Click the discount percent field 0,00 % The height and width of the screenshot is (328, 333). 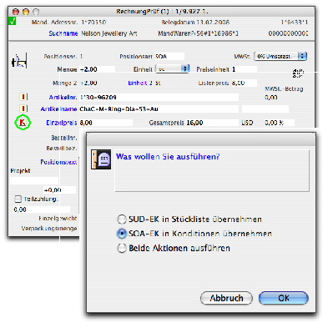(x=279, y=123)
